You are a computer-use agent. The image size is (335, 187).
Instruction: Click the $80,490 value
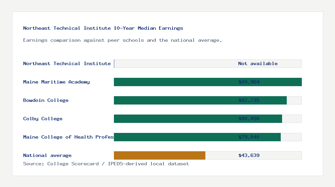(249, 119)
